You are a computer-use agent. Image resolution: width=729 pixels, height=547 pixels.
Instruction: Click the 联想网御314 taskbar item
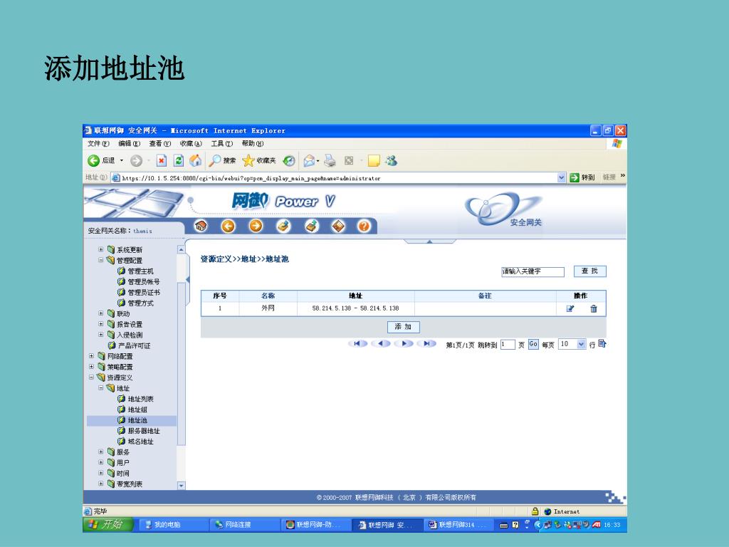click(x=458, y=525)
